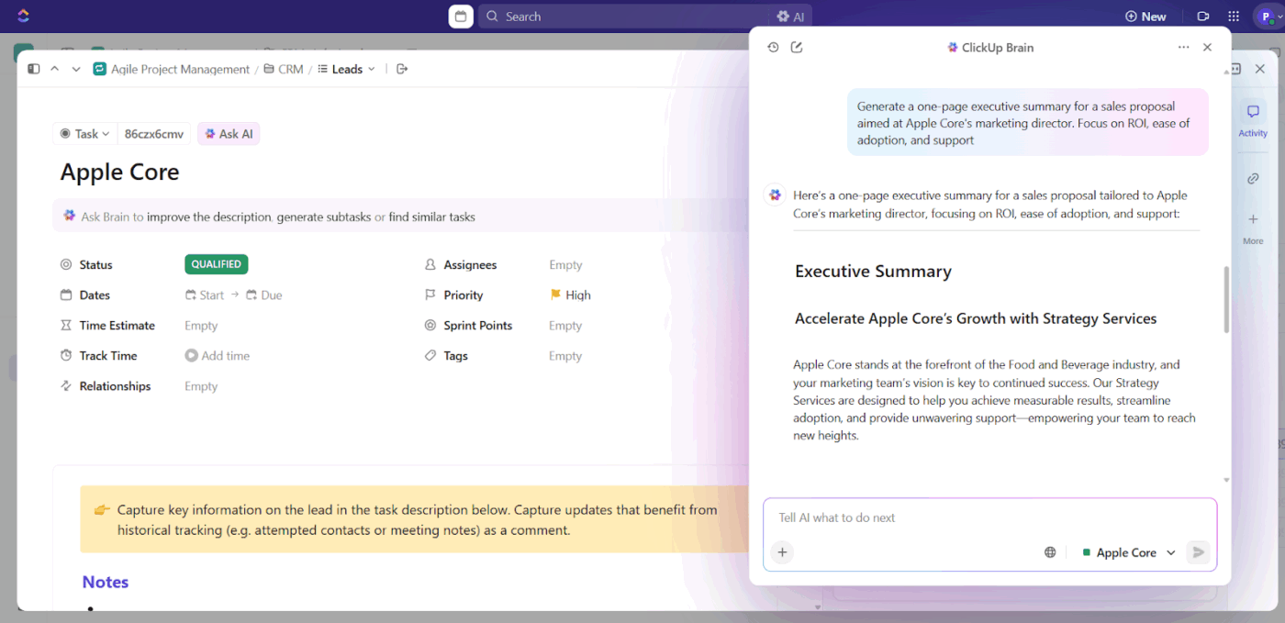
Task: Click the Dates field label
Action: click(95, 295)
